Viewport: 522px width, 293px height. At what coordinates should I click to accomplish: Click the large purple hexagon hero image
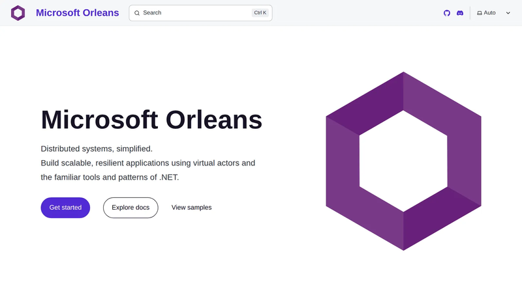point(403,161)
